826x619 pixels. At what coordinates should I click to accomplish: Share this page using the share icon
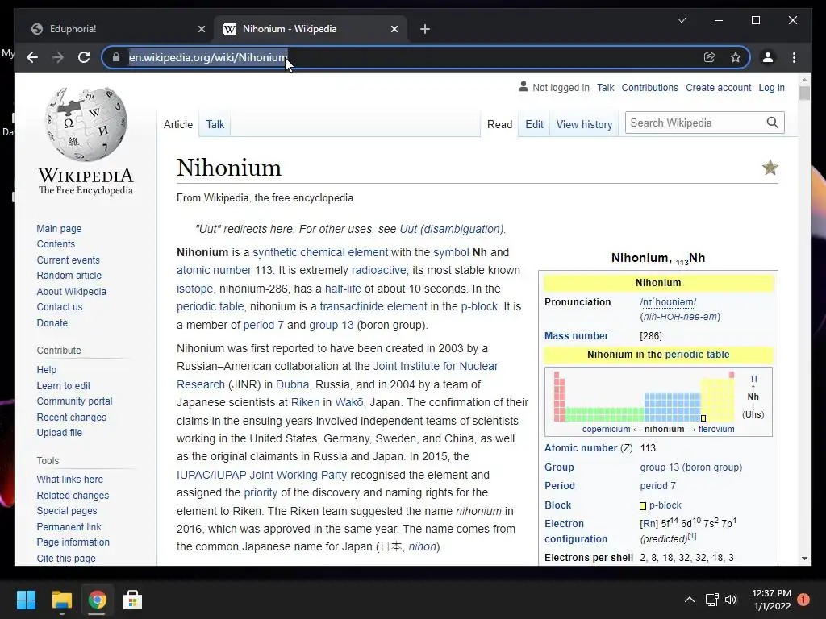(x=710, y=57)
